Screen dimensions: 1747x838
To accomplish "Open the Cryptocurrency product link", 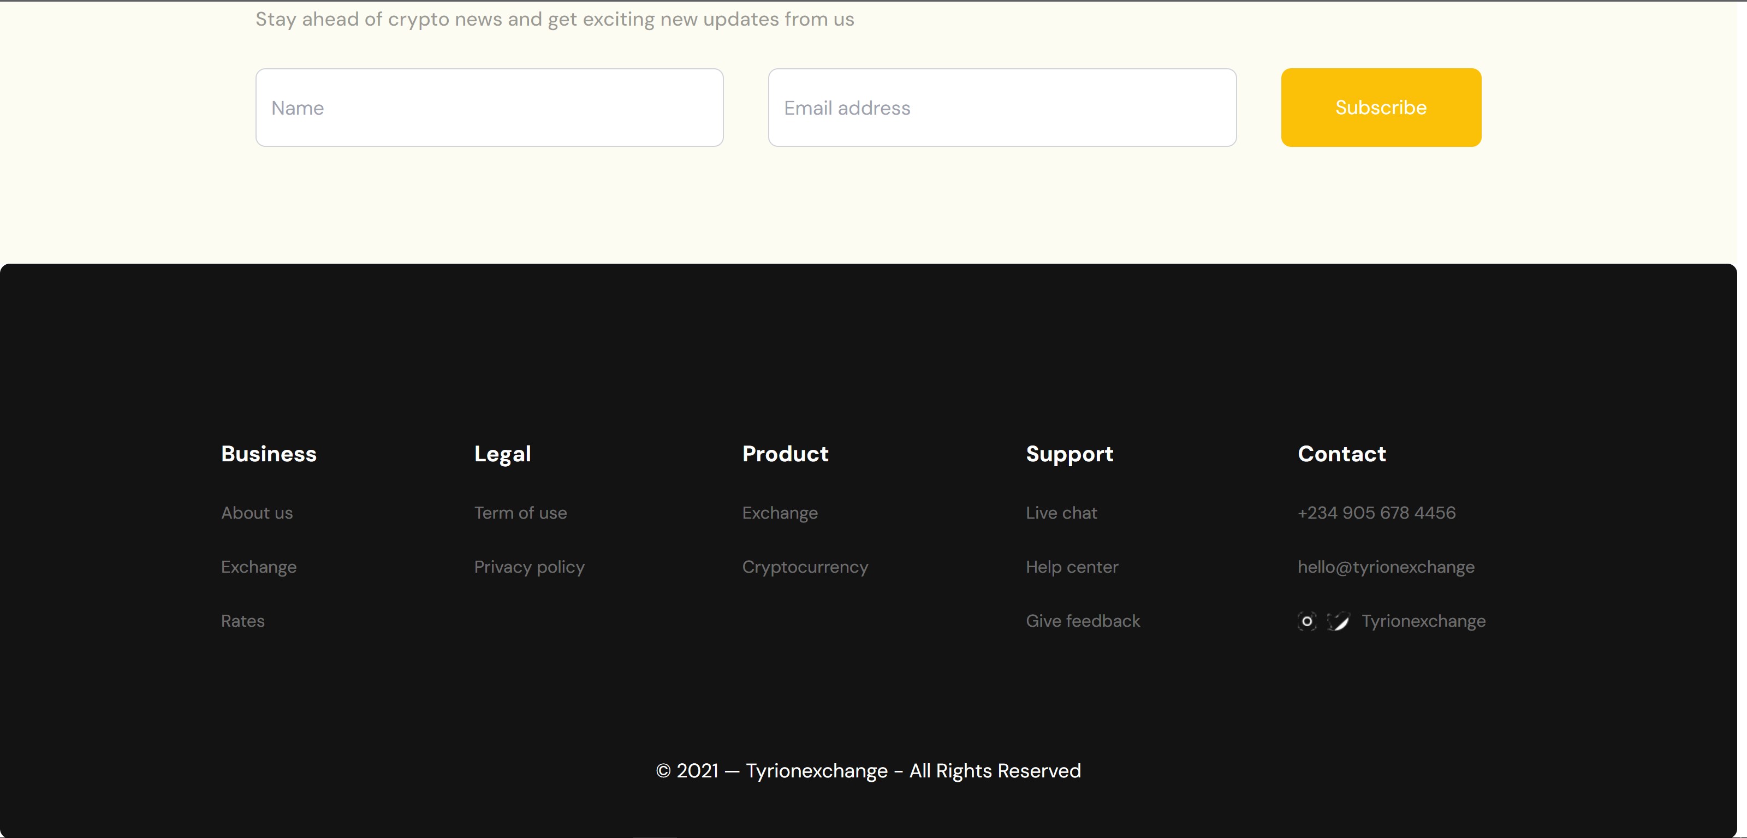I will (805, 567).
